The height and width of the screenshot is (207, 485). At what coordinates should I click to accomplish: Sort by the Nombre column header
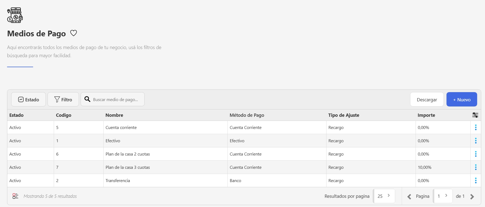pos(114,115)
